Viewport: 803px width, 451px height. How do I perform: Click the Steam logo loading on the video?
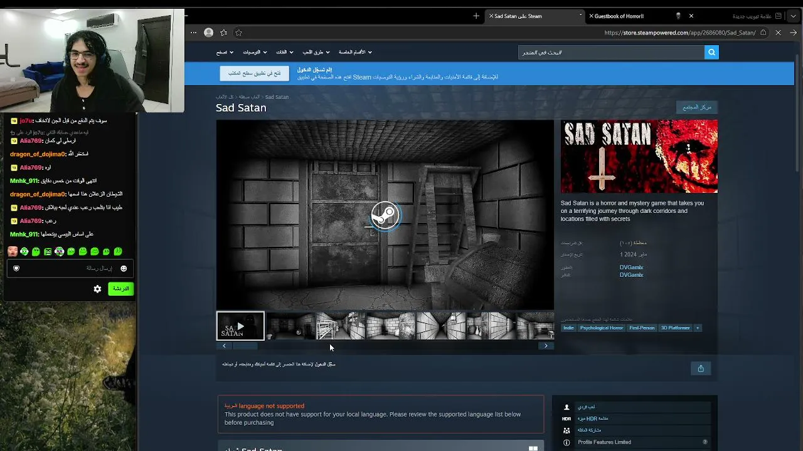385,215
